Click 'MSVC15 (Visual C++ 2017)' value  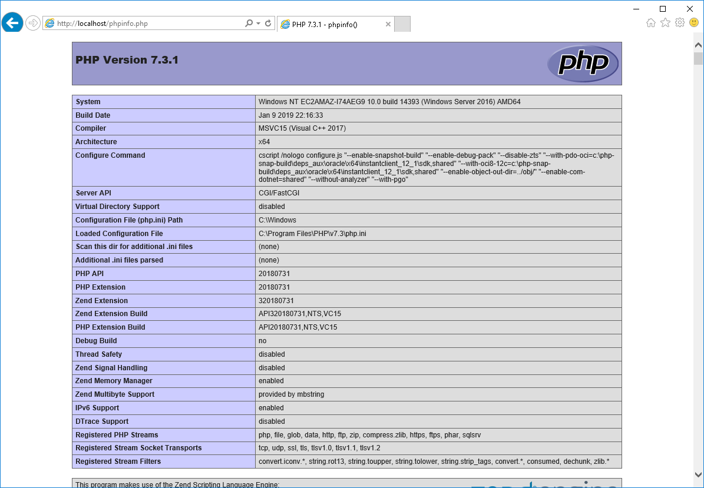[x=302, y=128]
